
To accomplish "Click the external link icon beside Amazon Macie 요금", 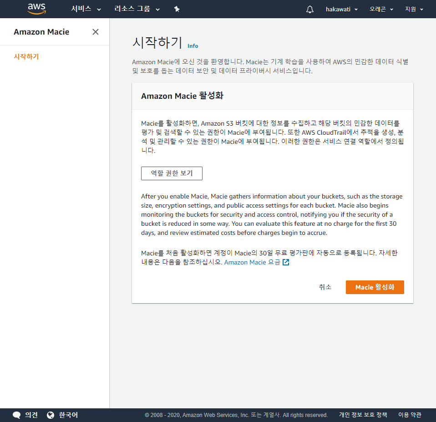I will [286, 262].
